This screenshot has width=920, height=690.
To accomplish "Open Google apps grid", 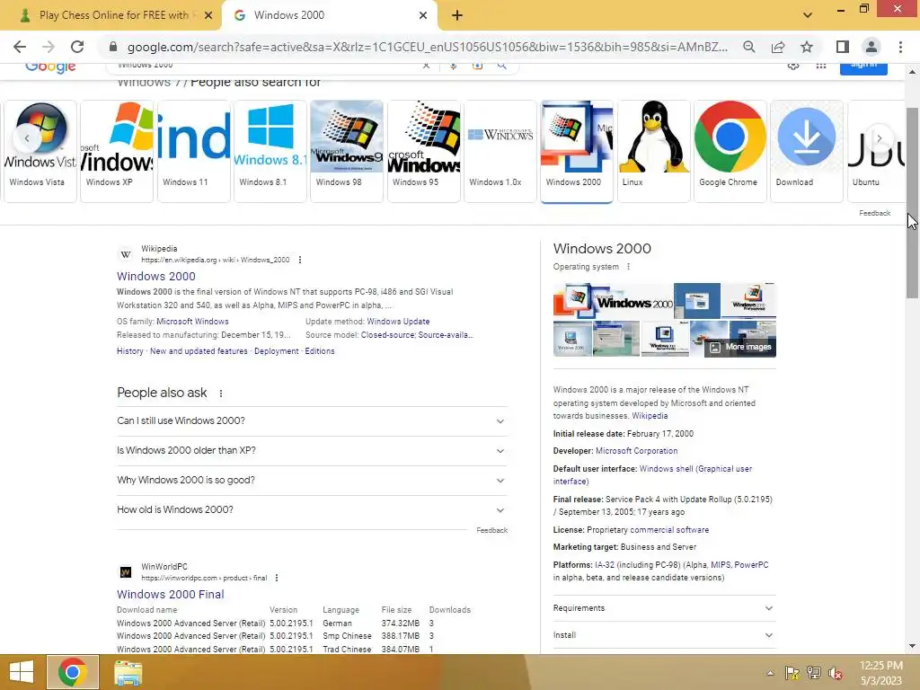I will coord(821,66).
